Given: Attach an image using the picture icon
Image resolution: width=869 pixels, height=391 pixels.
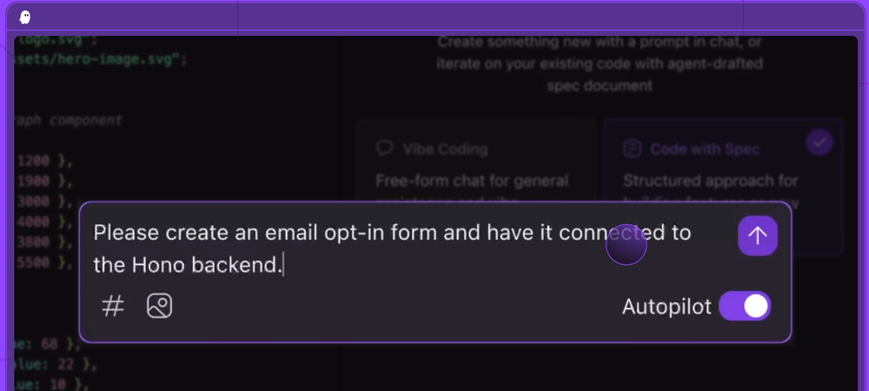Looking at the screenshot, I should click(x=159, y=306).
